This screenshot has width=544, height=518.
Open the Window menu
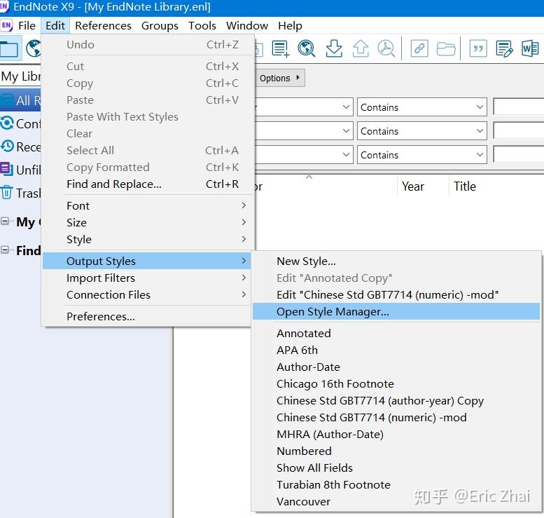coord(247,25)
